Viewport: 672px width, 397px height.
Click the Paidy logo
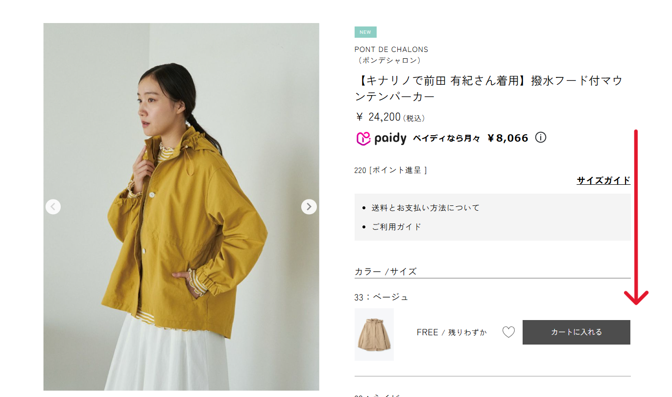(382, 139)
